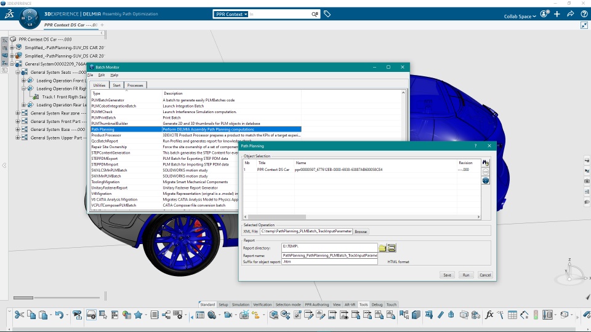Click the up arrow of Batch Monitor scrollbar

pos(403,93)
